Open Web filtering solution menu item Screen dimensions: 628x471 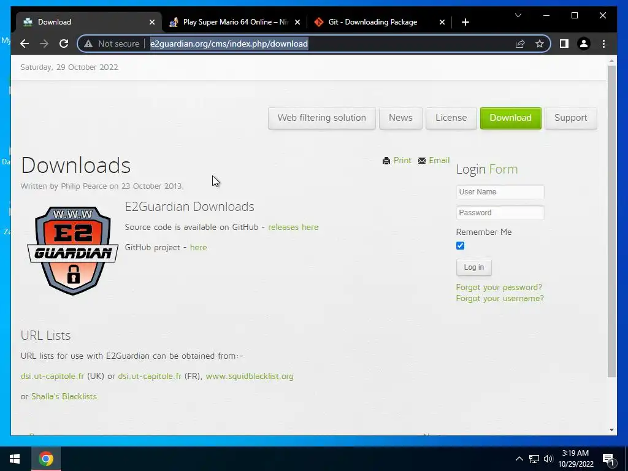pyautogui.click(x=321, y=118)
